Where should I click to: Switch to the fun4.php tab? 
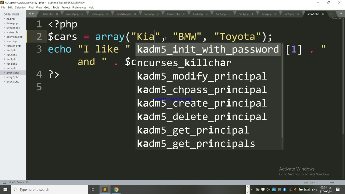click(266, 14)
